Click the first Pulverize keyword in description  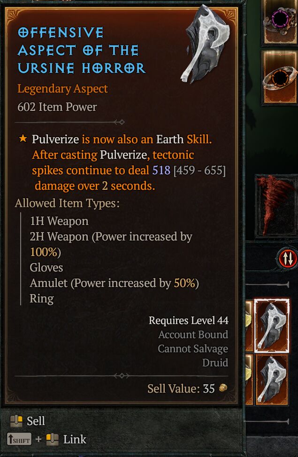(55, 139)
